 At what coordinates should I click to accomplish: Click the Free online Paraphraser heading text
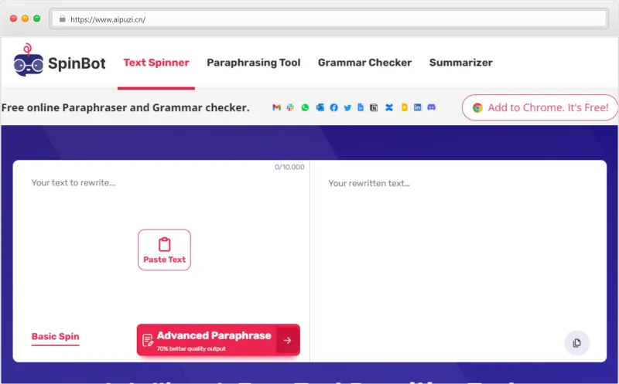[125, 107]
